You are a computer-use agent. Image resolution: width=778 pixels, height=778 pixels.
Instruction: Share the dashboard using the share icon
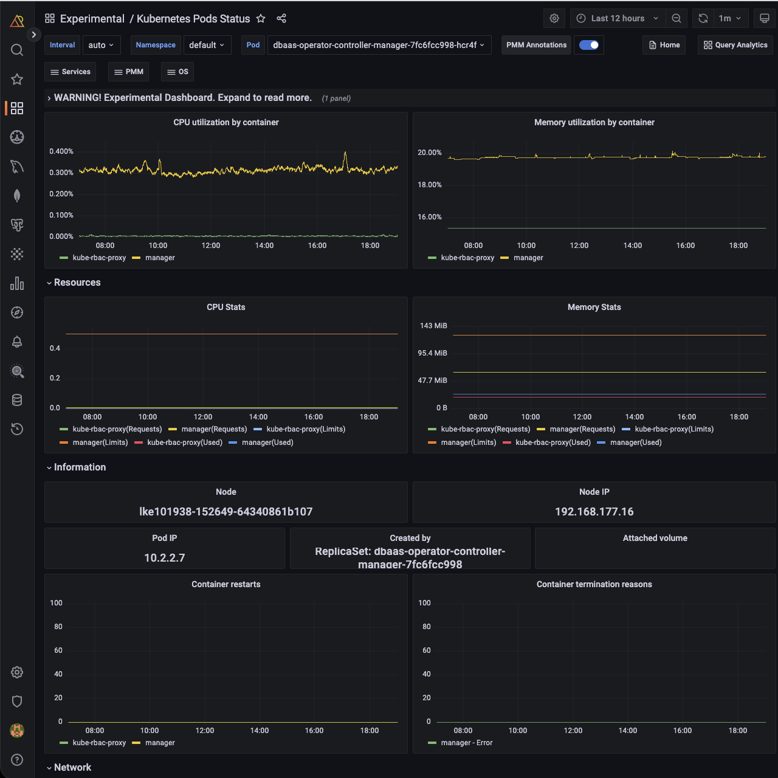[281, 19]
